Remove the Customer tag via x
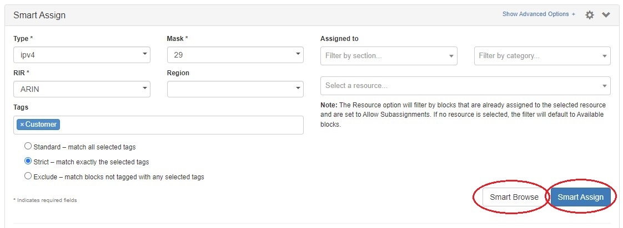This screenshot has width=623, height=228. click(22, 125)
